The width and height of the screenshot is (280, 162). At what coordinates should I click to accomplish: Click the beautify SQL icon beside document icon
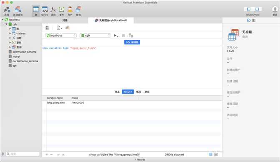tap(68, 28)
